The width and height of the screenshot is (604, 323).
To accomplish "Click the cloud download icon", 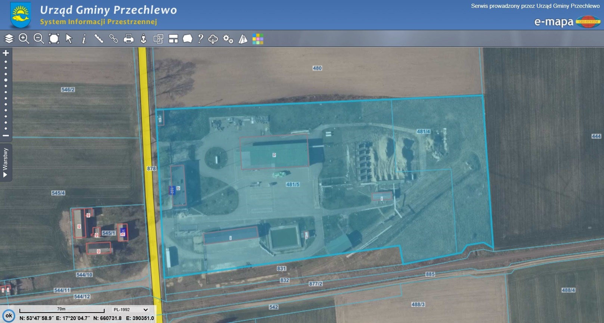I will 213,39.
